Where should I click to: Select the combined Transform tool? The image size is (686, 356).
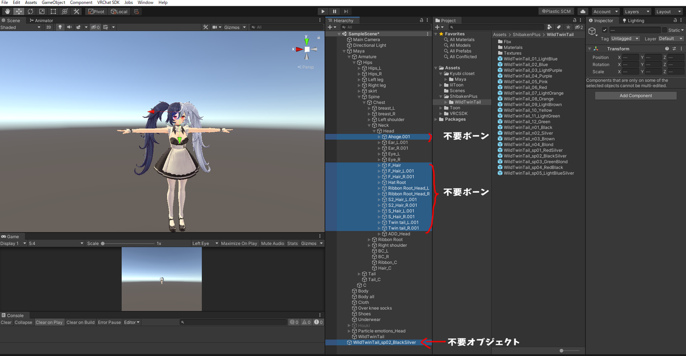point(65,11)
